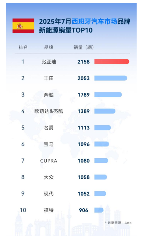Viewport: 149px width, 241px height.
Task: Click the highlighted 西班牙汽车市场 title text
Action: point(94,21)
